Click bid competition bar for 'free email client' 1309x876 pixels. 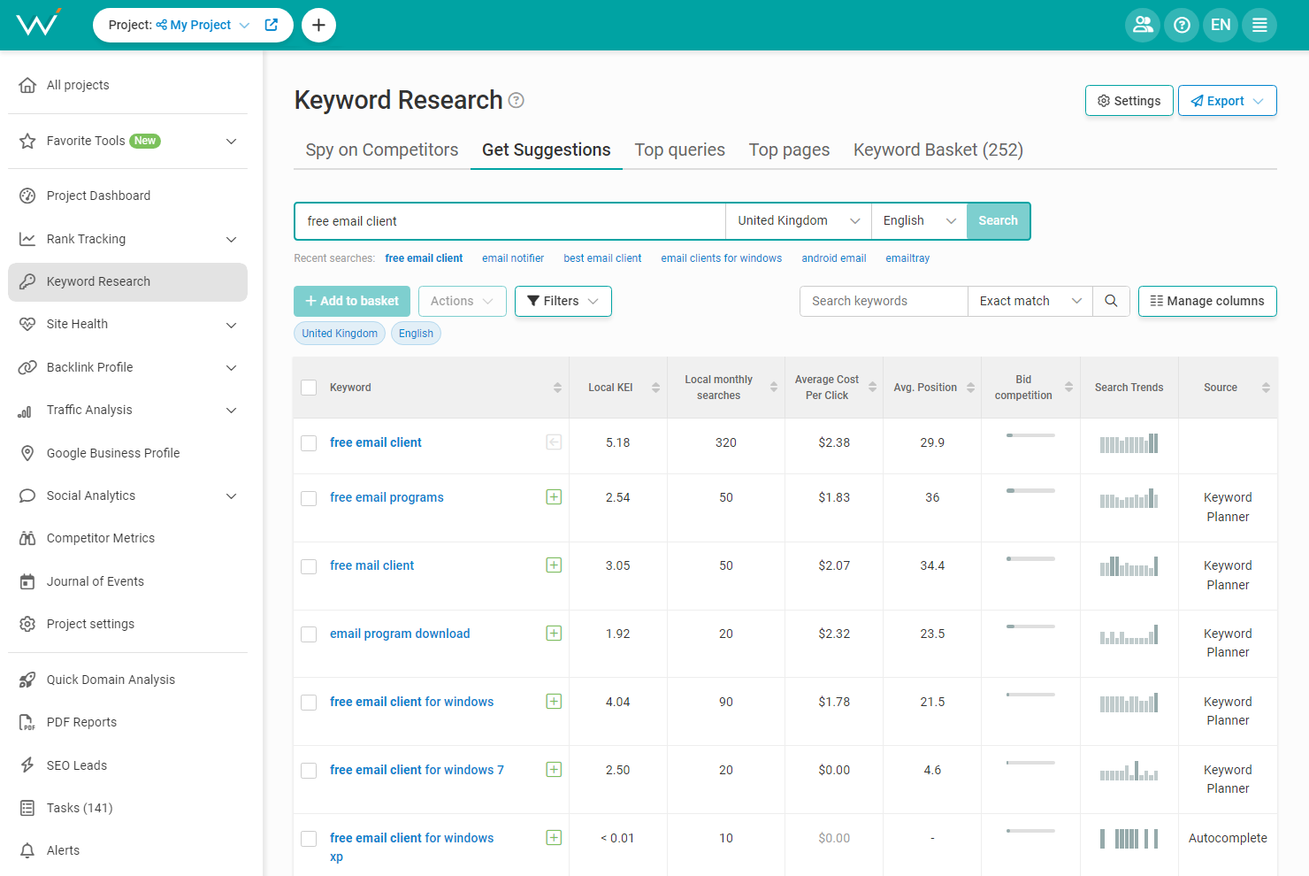coord(1030,435)
